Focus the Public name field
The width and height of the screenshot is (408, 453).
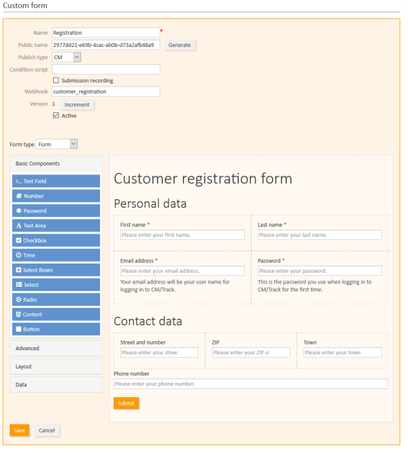106,45
